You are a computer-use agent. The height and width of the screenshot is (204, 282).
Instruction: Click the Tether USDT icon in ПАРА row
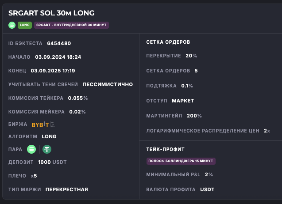pyautogui.click(x=47, y=149)
